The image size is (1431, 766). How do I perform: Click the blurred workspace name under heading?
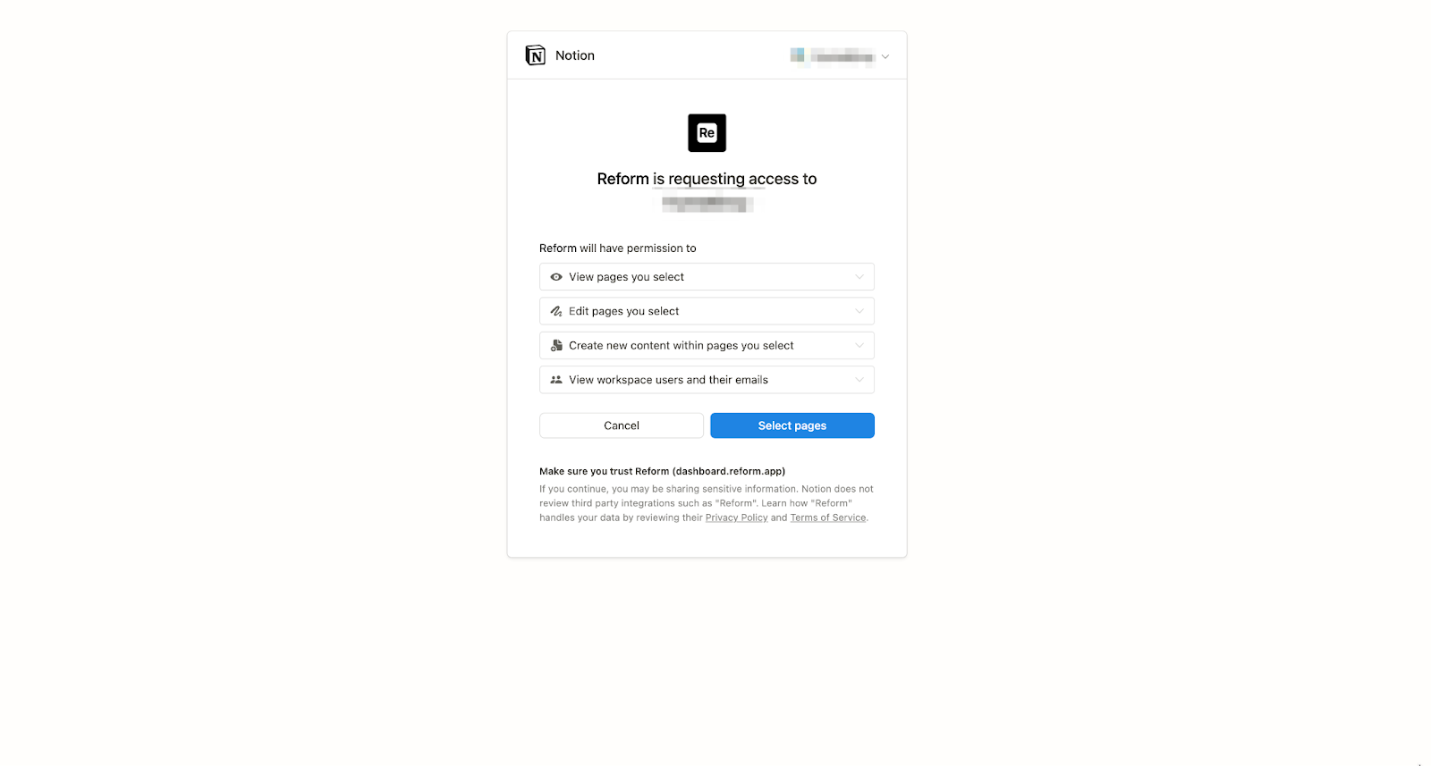[x=707, y=205]
